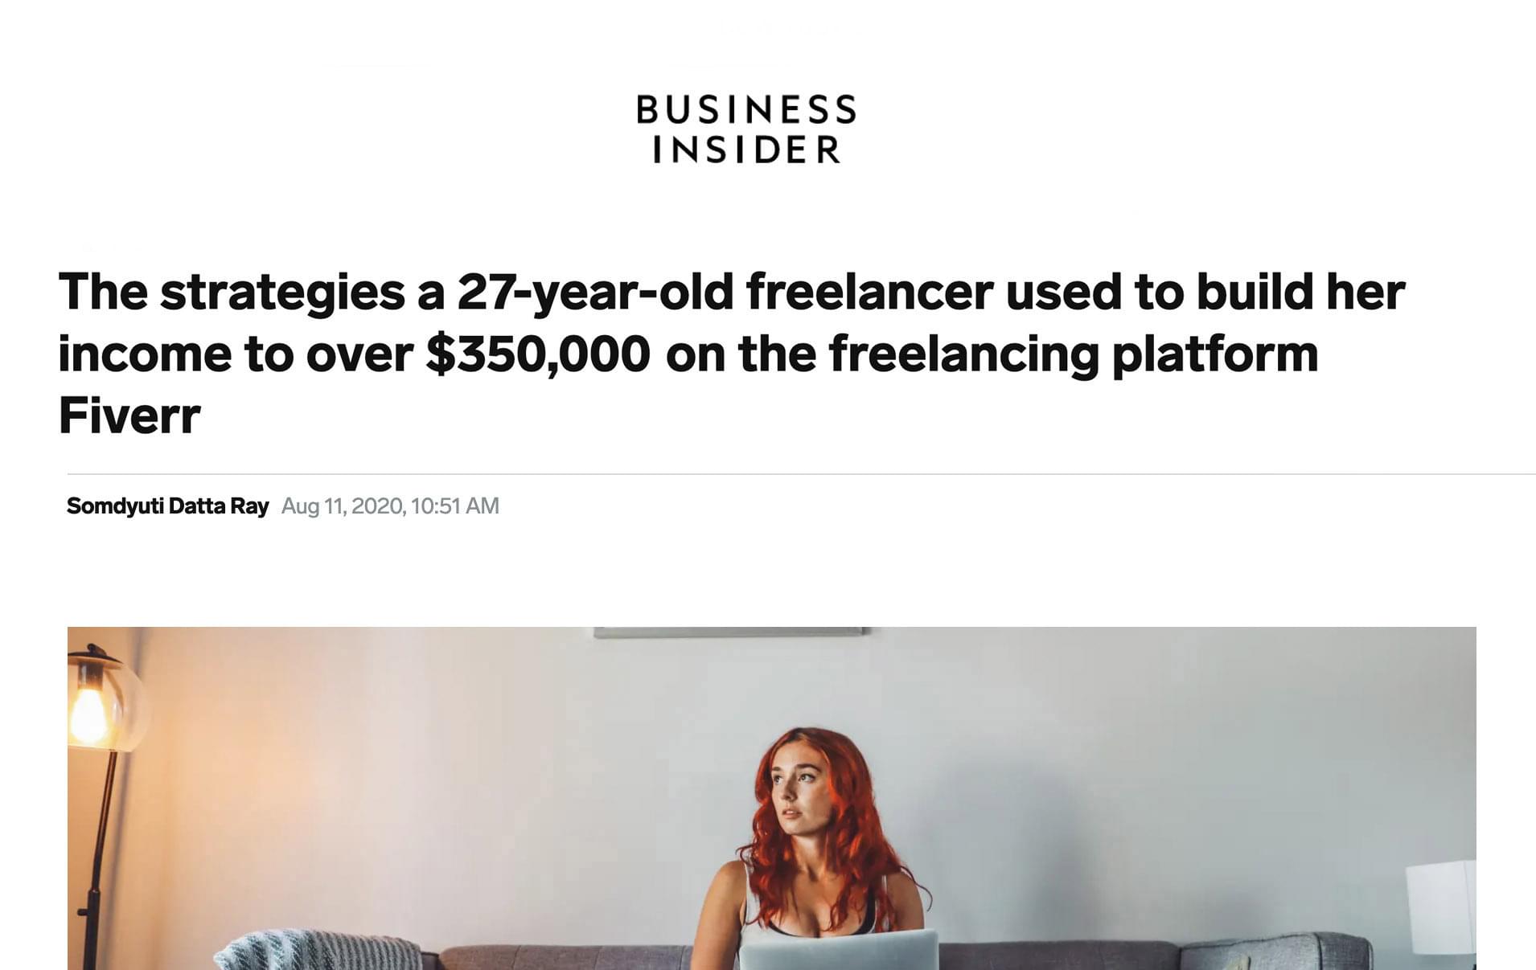Click the Aug 11, 2020 timestamp
1536x970 pixels.
[x=390, y=506]
